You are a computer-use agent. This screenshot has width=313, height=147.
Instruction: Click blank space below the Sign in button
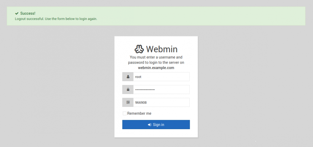[156, 133]
